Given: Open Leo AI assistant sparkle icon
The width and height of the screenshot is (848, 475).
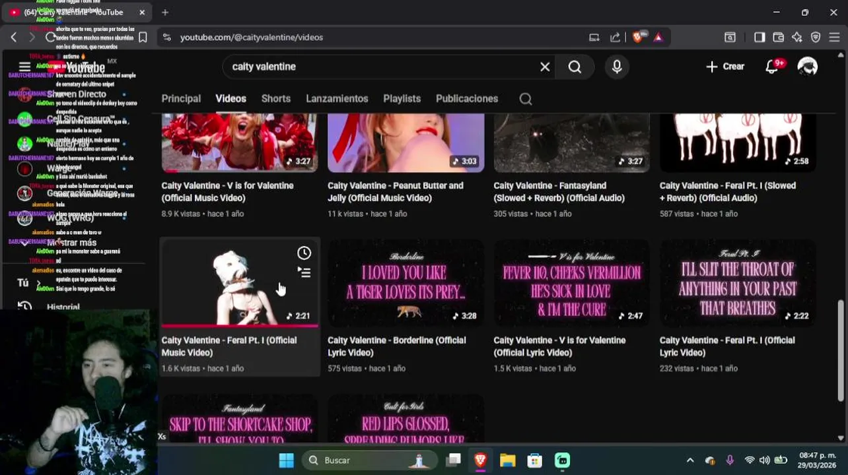Looking at the screenshot, I should (x=797, y=38).
